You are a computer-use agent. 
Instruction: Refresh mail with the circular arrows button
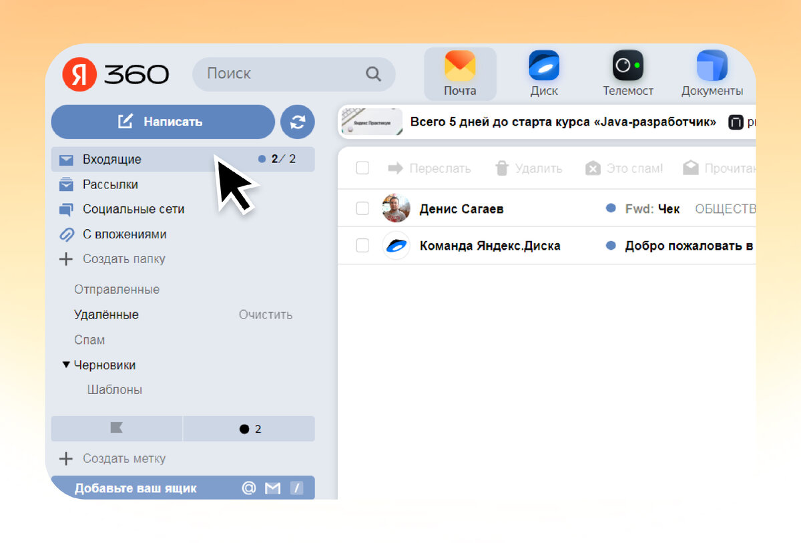coord(298,122)
